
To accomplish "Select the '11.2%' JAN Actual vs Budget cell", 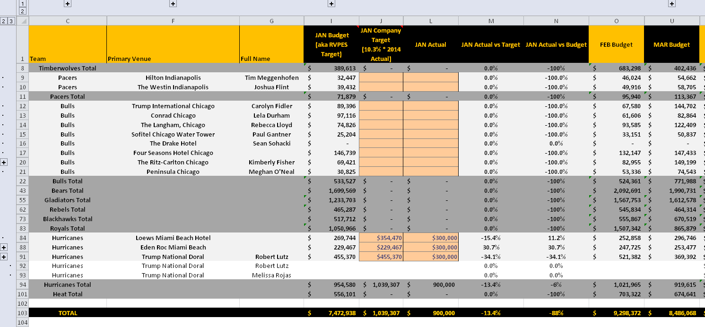I will pyautogui.click(x=556, y=238).
